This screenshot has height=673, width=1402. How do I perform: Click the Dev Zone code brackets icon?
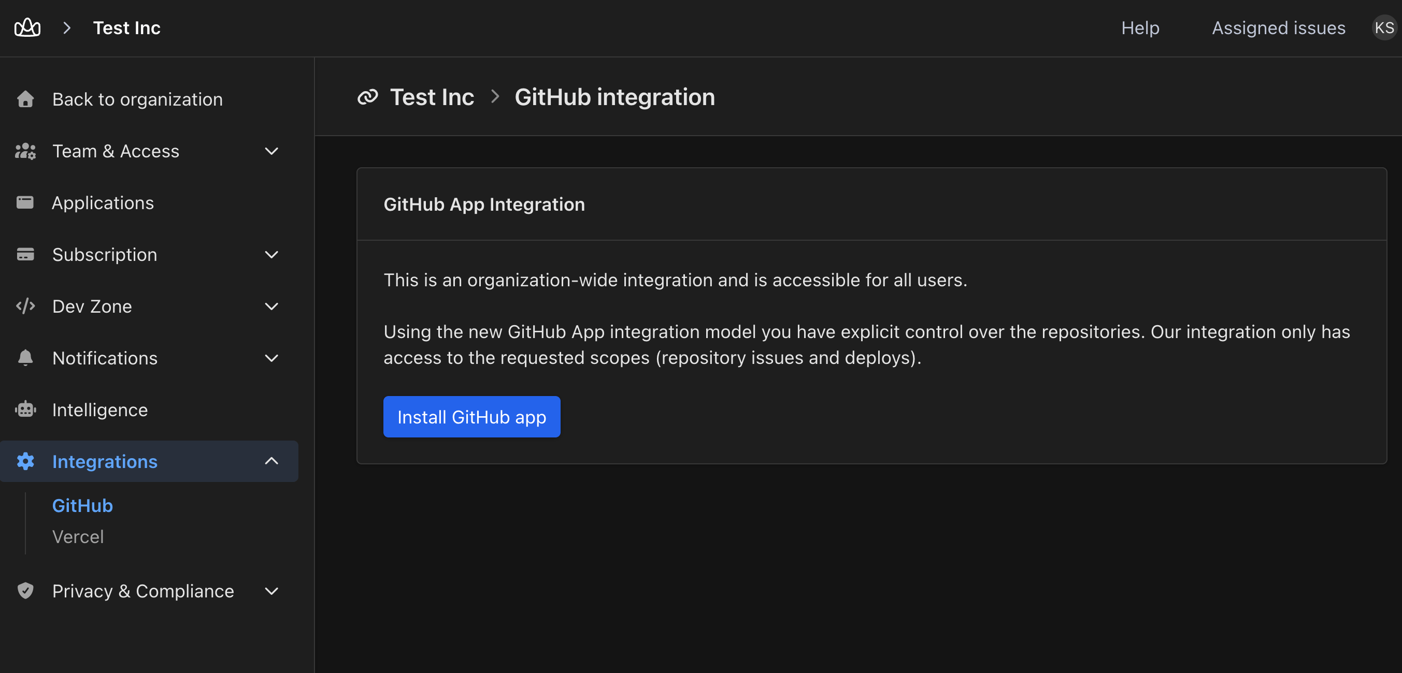pos(25,306)
